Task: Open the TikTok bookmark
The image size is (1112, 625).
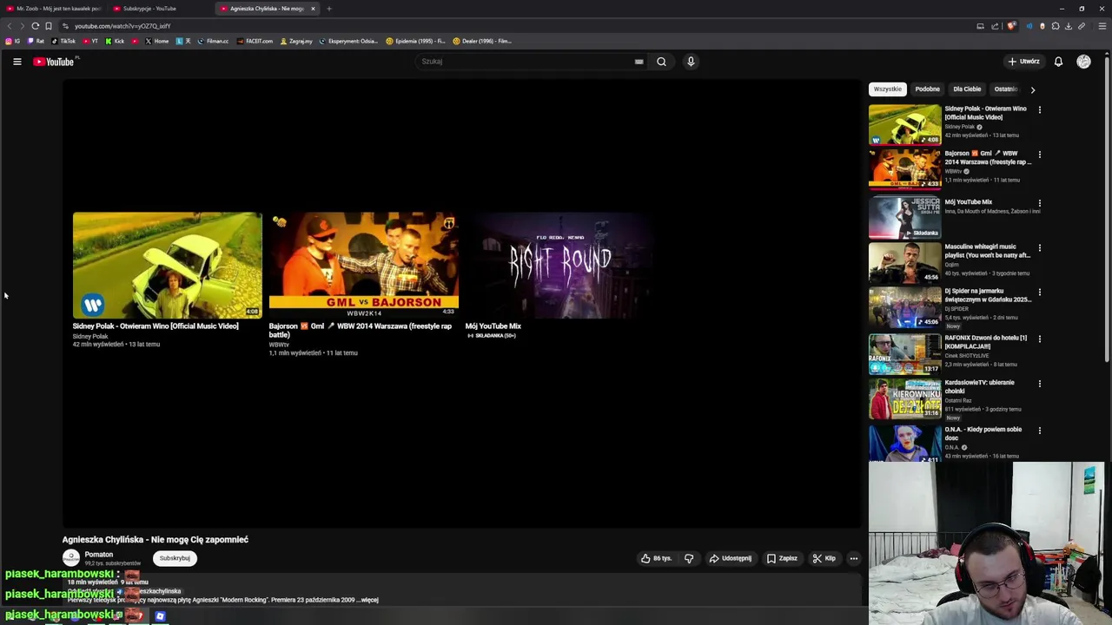Action: (63, 41)
